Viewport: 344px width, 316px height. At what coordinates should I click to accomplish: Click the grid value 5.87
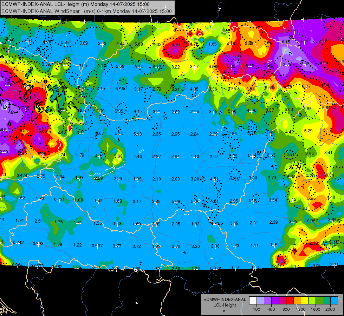(65, 42)
